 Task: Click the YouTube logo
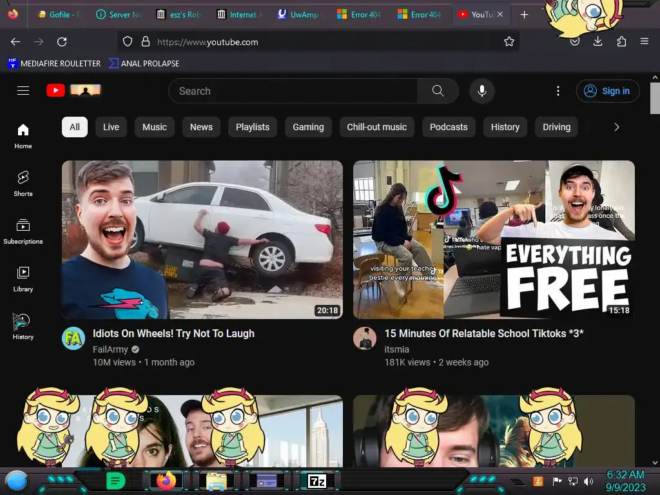tap(73, 90)
